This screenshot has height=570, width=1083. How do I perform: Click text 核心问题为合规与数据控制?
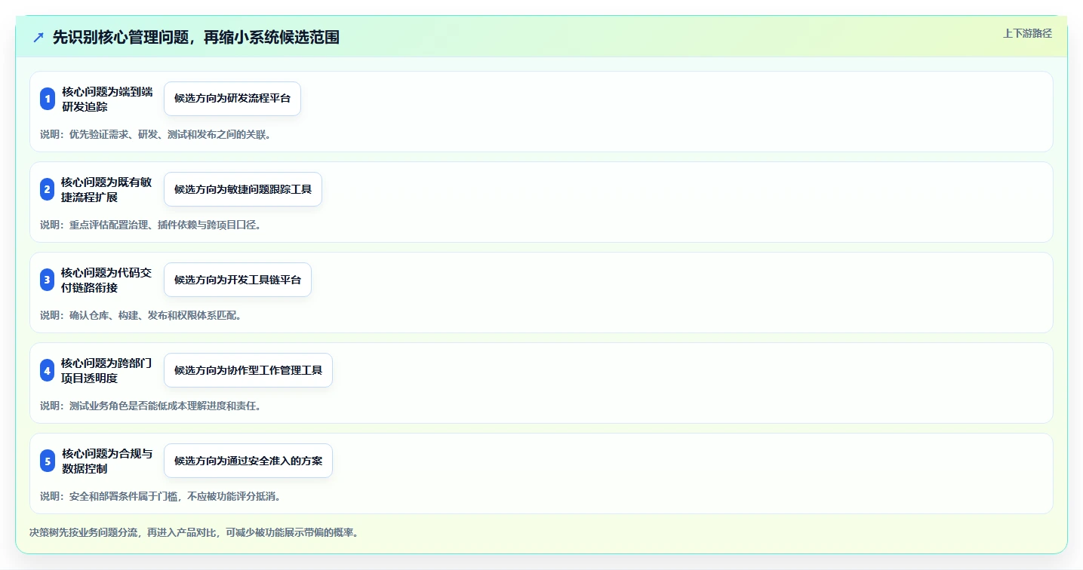[107, 461]
